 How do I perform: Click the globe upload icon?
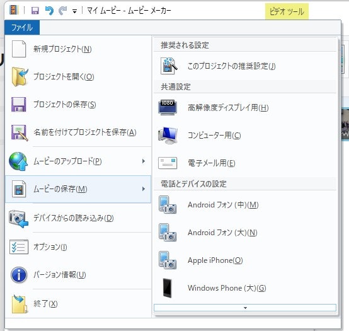[18, 161]
